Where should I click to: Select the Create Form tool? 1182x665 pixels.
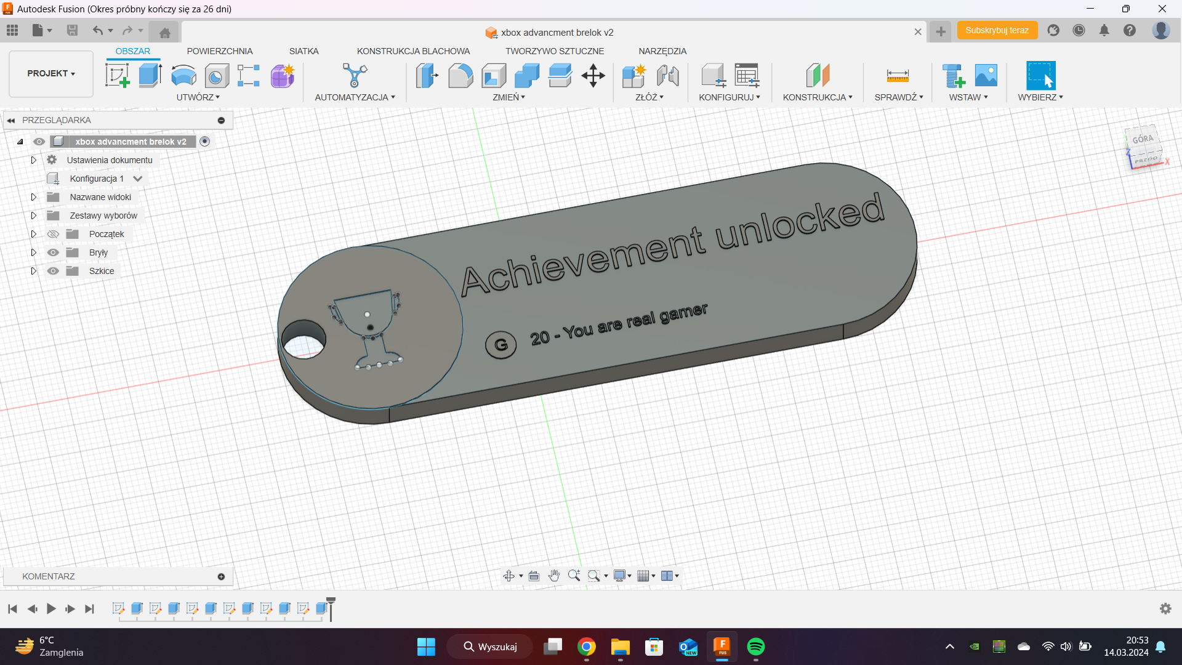tap(283, 76)
